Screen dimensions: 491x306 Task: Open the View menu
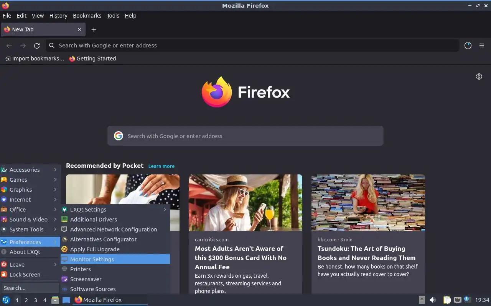38,16
